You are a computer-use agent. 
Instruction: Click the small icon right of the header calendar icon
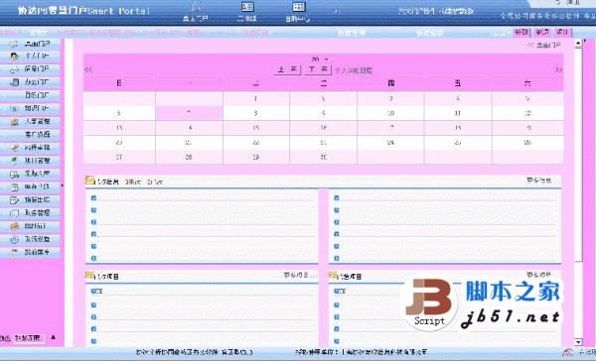coord(336,11)
